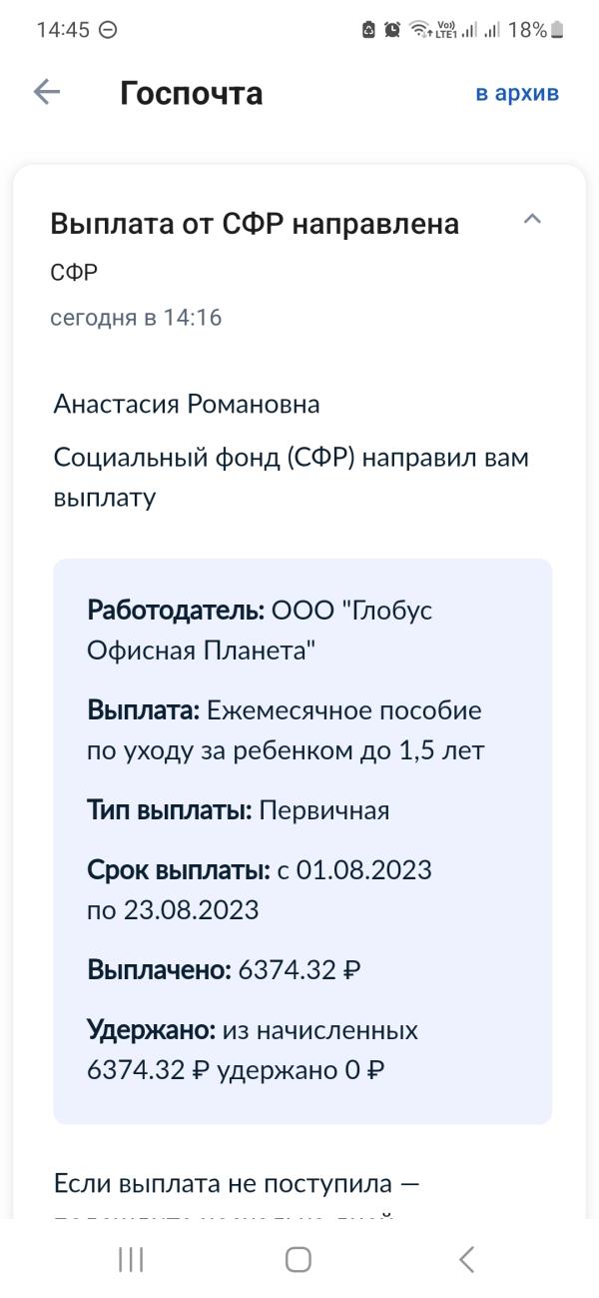Tap the Android recent apps button
Image resolution: width=599 pixels, height=1298 pixels.
coord(131,1259)
